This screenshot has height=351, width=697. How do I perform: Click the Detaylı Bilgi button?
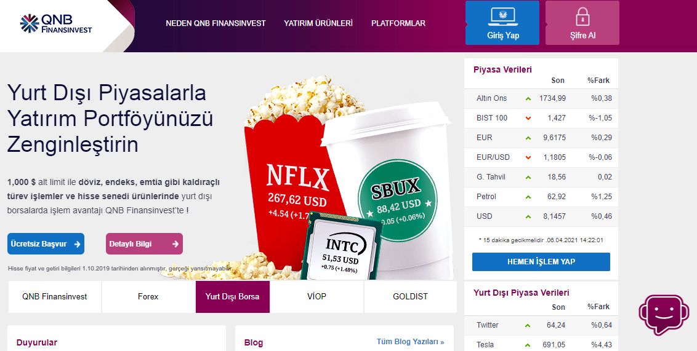(x=144, y=243)
